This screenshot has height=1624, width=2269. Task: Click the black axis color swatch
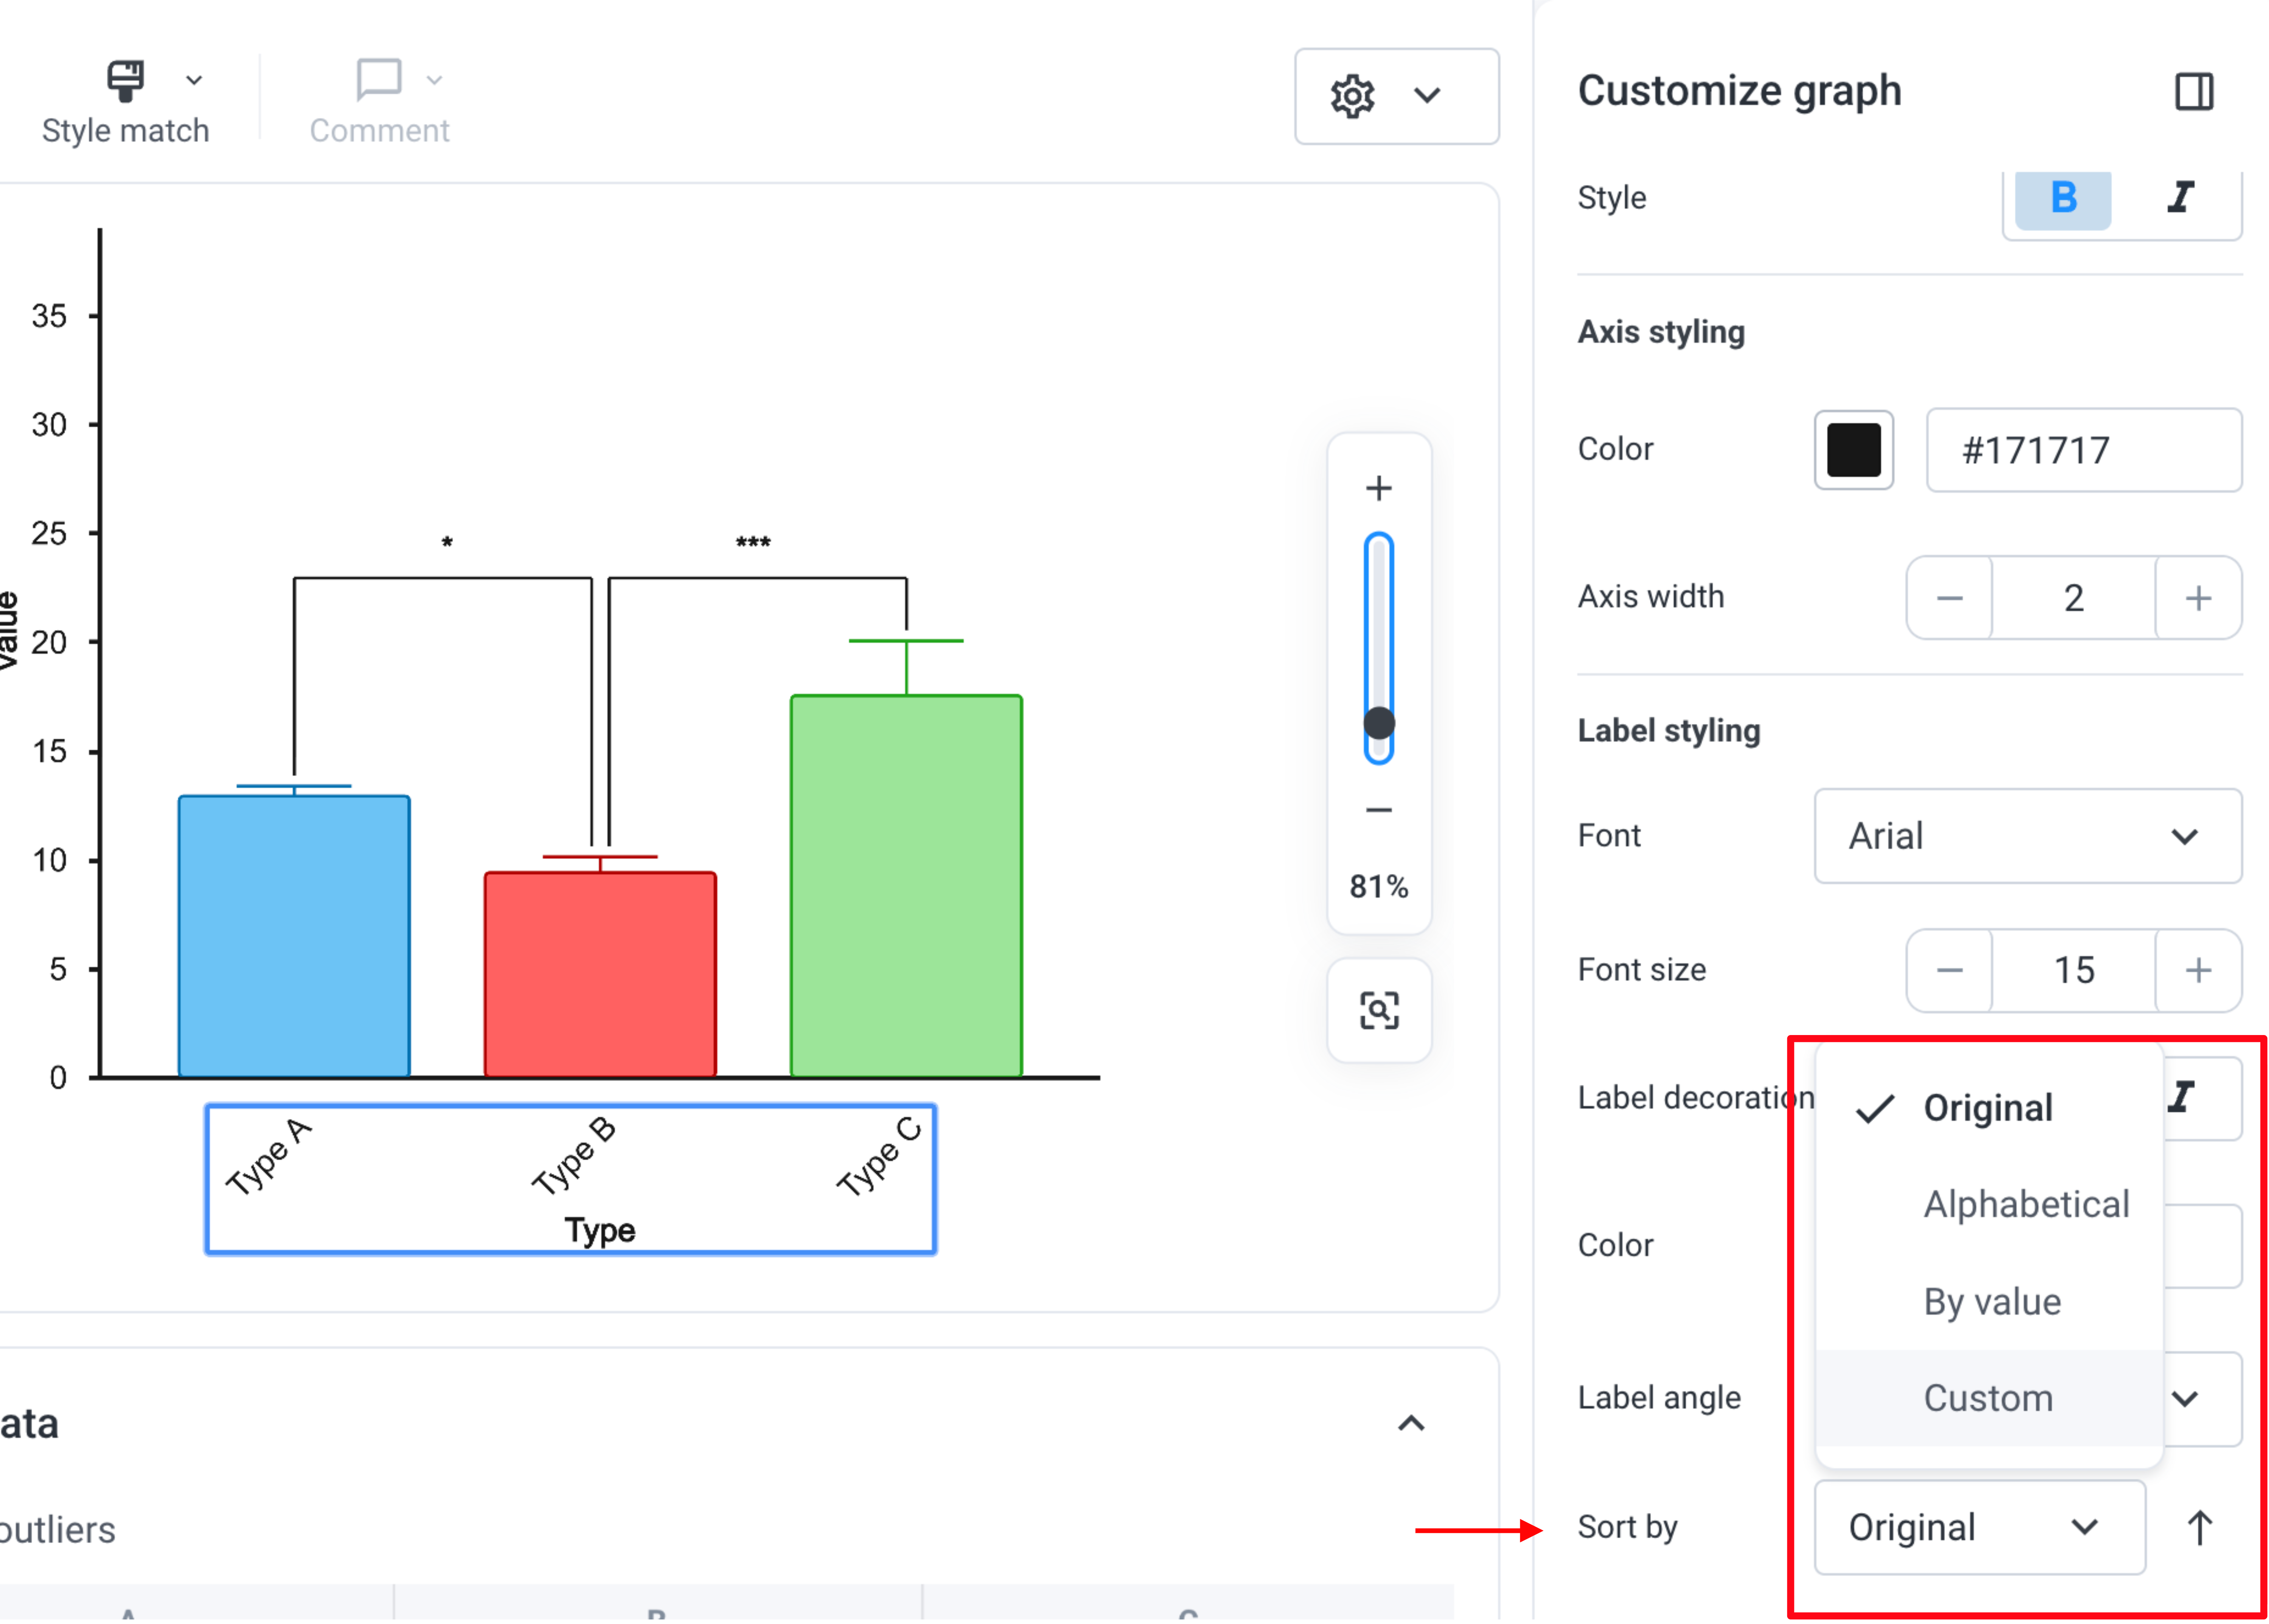point(1853,450)
